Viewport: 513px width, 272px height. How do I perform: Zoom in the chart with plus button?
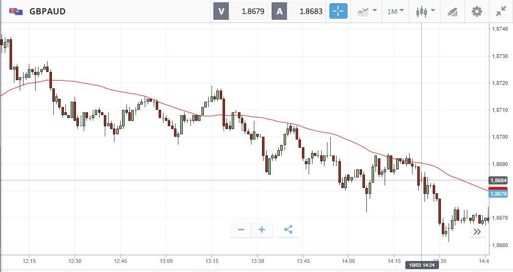tap(262, 230)
